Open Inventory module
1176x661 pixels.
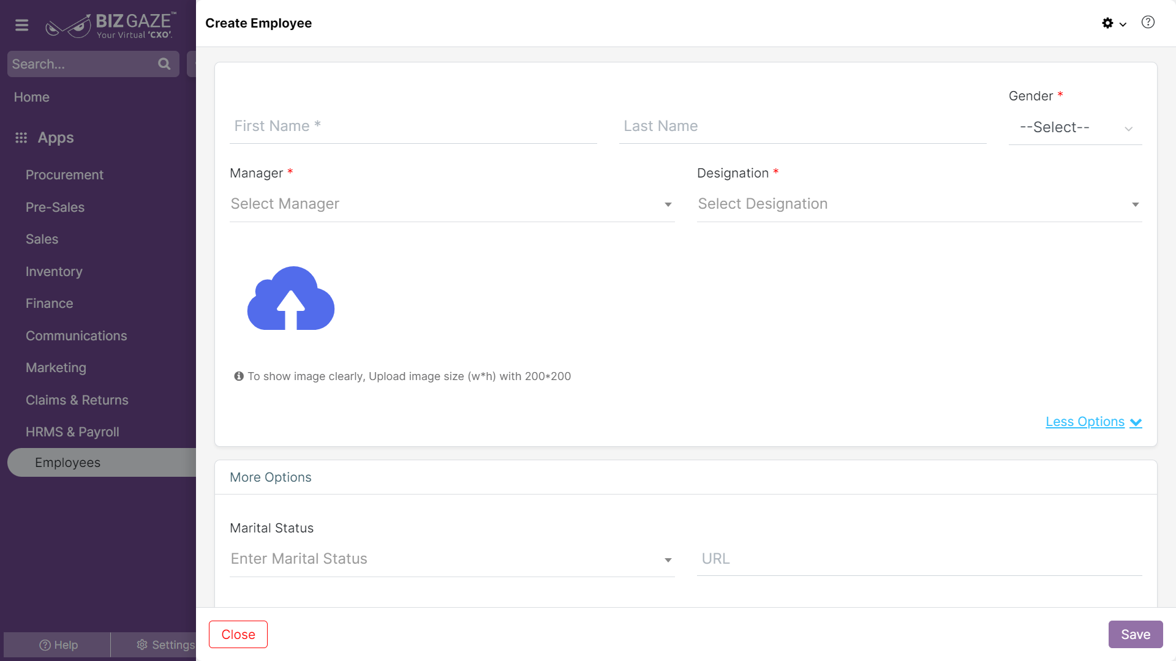(x=54, y=272)
